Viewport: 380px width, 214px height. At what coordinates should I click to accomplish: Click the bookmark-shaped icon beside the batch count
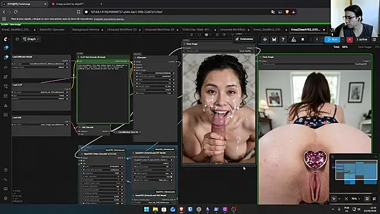(x=303, y=39)
